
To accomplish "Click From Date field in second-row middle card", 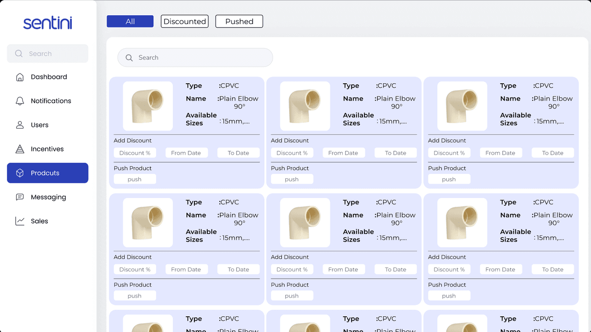I will pyautogui.click(x=343, y=269).
